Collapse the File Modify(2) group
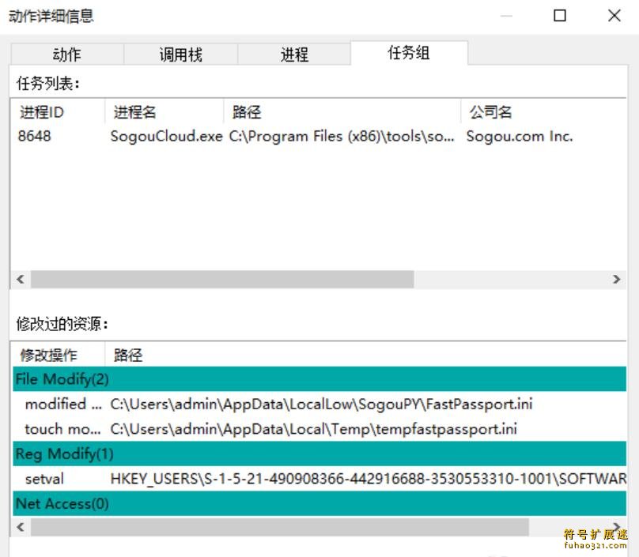Screen dimensions: 639x557 pyautogui.click(x=319, y=379)
